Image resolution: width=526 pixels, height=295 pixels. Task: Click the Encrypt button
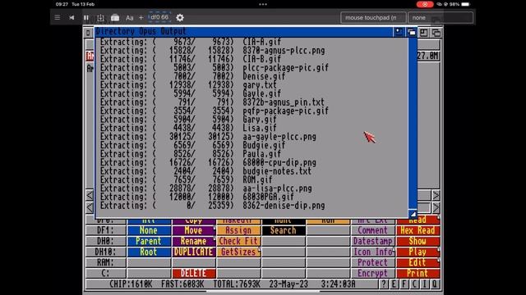click(372, 273)
